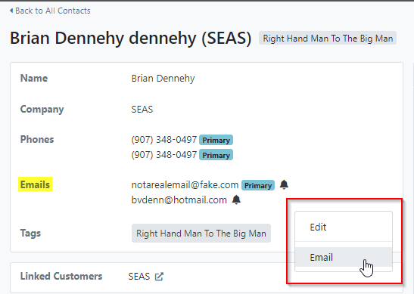Image resolution: width=414 pixels, height=294 pixels.
Task: Click the SEAS company value
Action: pos(142,109)
